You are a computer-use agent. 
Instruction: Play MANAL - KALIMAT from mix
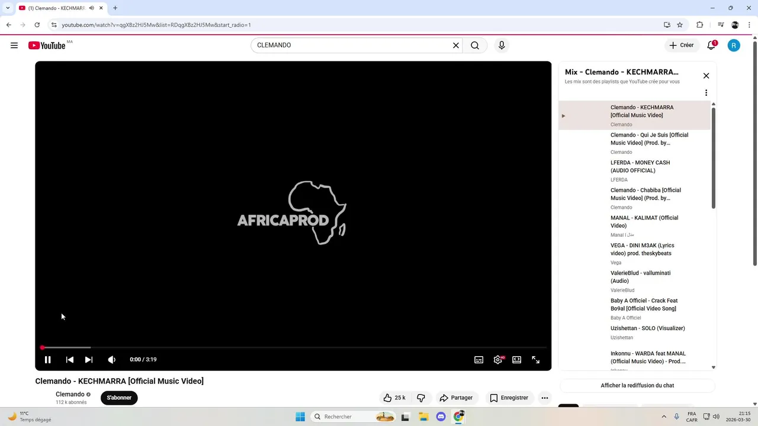tap(634, 226)
